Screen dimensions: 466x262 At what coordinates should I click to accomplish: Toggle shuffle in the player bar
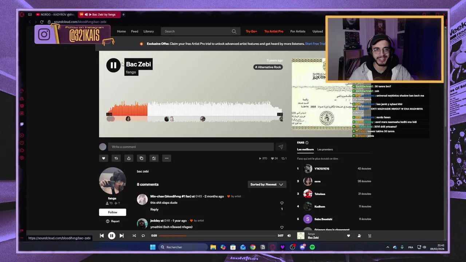pyautogui.click(x=134, y=236)
